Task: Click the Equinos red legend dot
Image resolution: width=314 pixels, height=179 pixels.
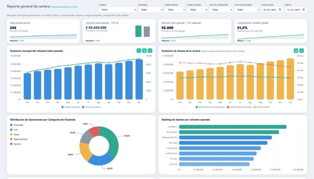Action: pyautogui.click(x=11, y=144)
